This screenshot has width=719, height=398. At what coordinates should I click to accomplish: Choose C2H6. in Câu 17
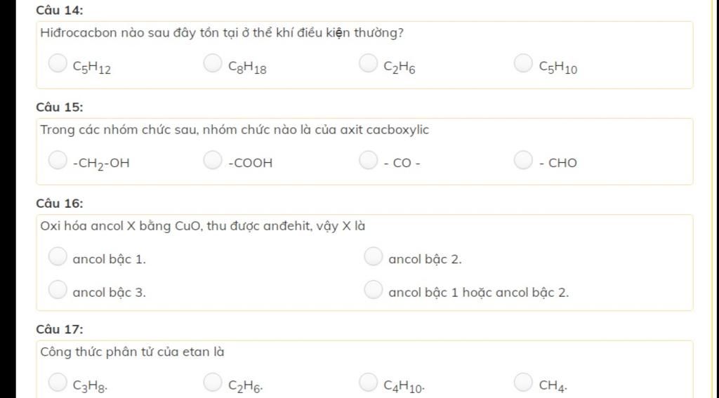click(213, 382)
